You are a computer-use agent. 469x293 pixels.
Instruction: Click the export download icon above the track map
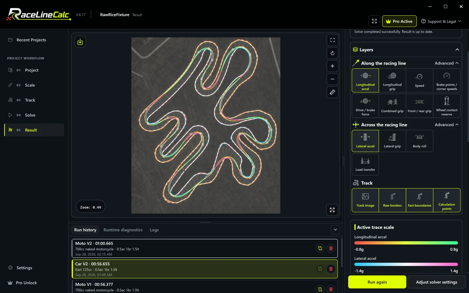(x=80, y=42)
